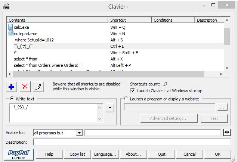This screenshot has width=238, height=162.
Task: Click the vertical scrollbar thumb in list
Action: click(227, 37)
